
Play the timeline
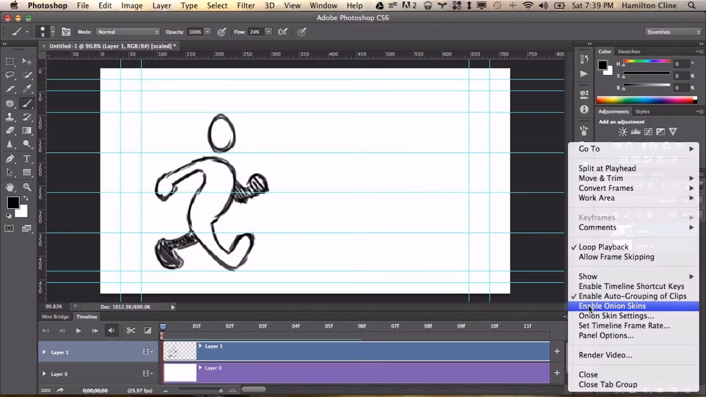click(x=78, y=330)
